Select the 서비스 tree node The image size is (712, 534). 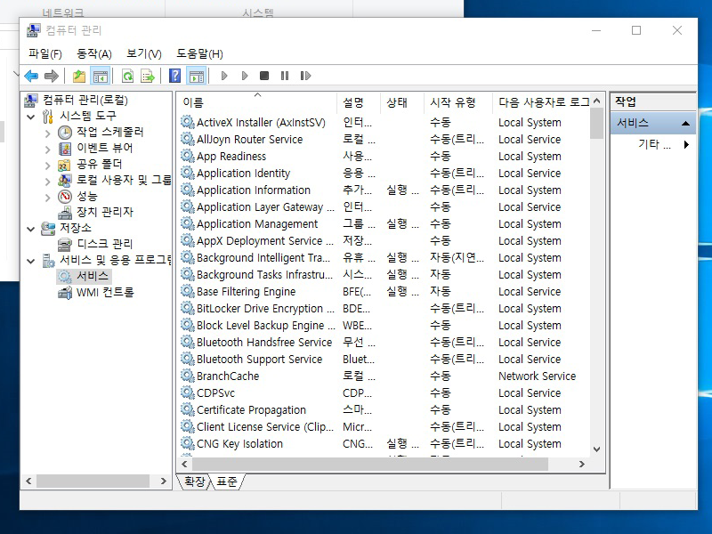(93, 276)
